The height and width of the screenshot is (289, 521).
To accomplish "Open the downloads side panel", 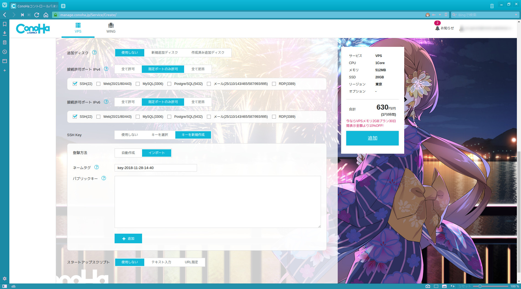I will [5, 33].
